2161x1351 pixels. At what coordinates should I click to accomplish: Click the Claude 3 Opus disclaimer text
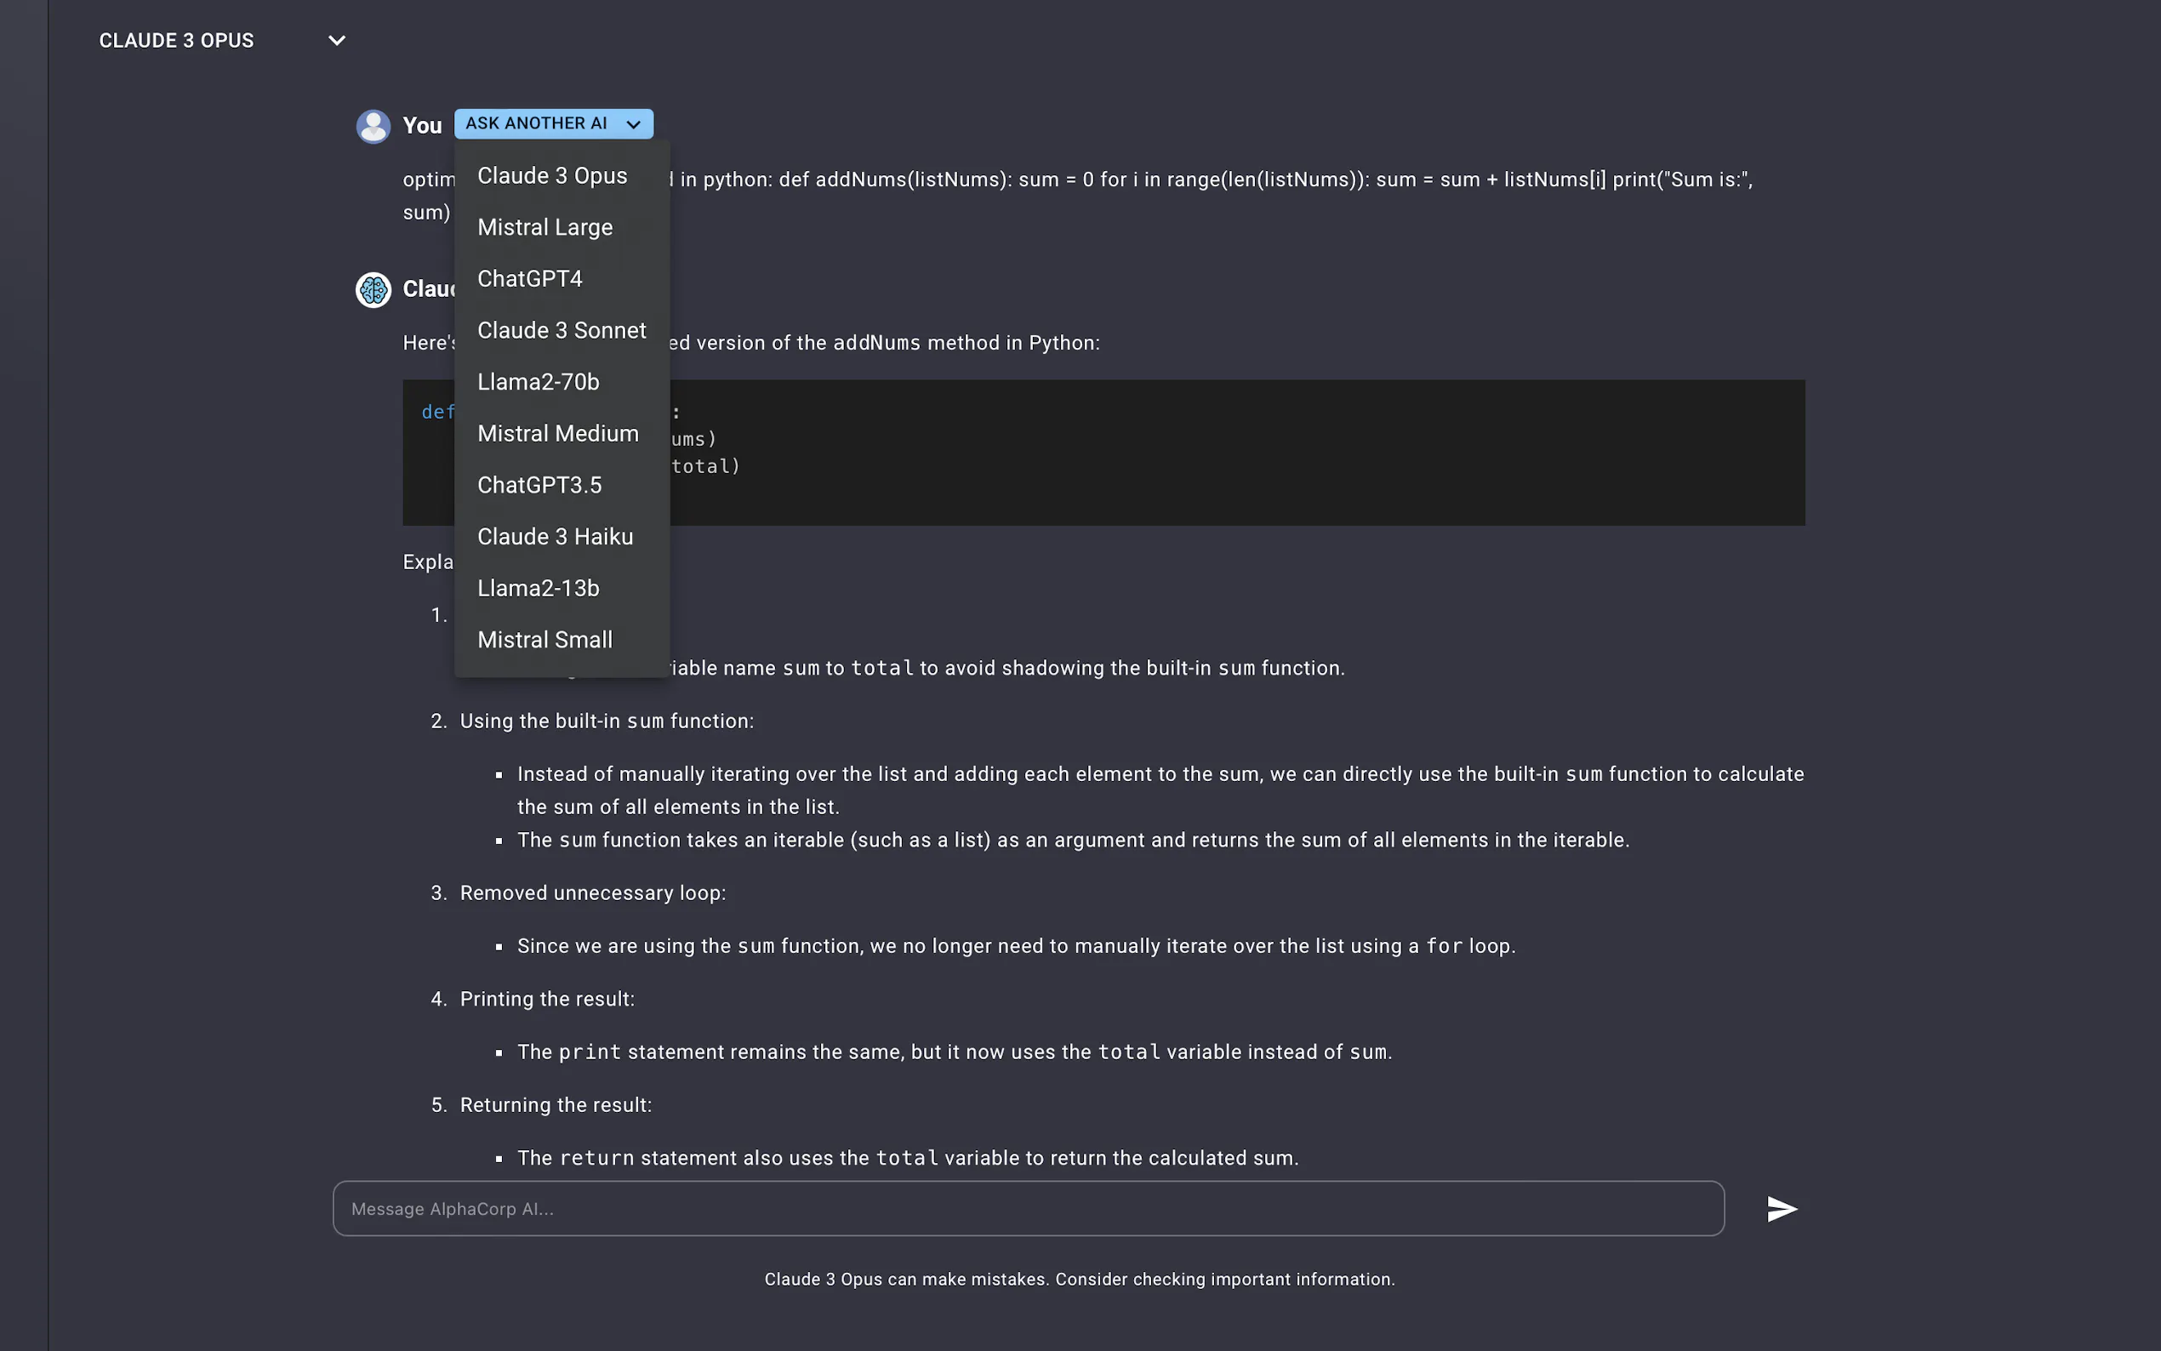[1079, 1280]
